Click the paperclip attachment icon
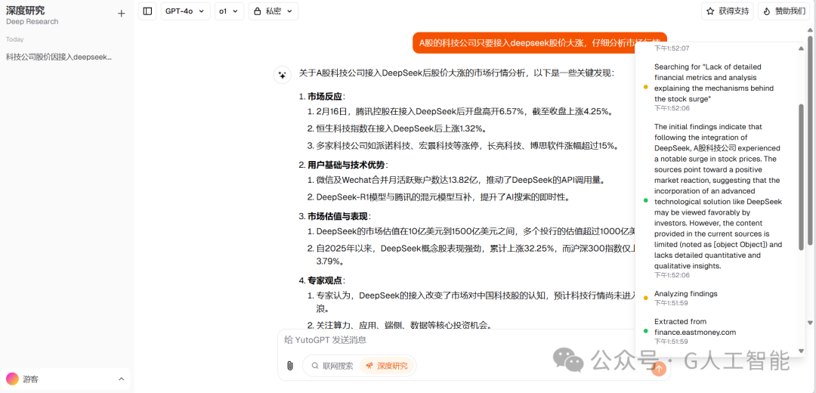Screen dimensions: 816x393 (x=290, y=365)
